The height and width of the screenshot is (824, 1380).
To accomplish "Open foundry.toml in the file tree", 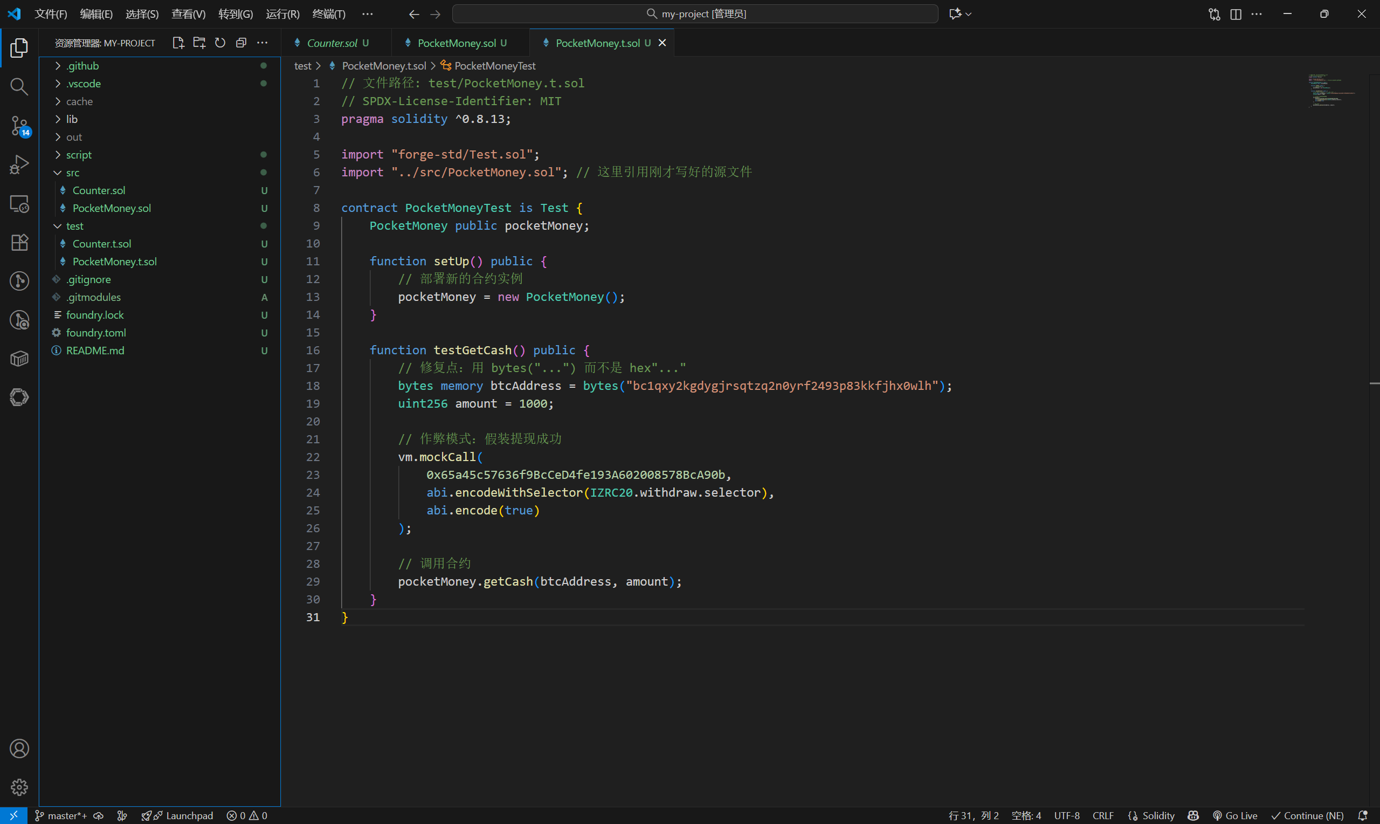I will coord(159,332).
